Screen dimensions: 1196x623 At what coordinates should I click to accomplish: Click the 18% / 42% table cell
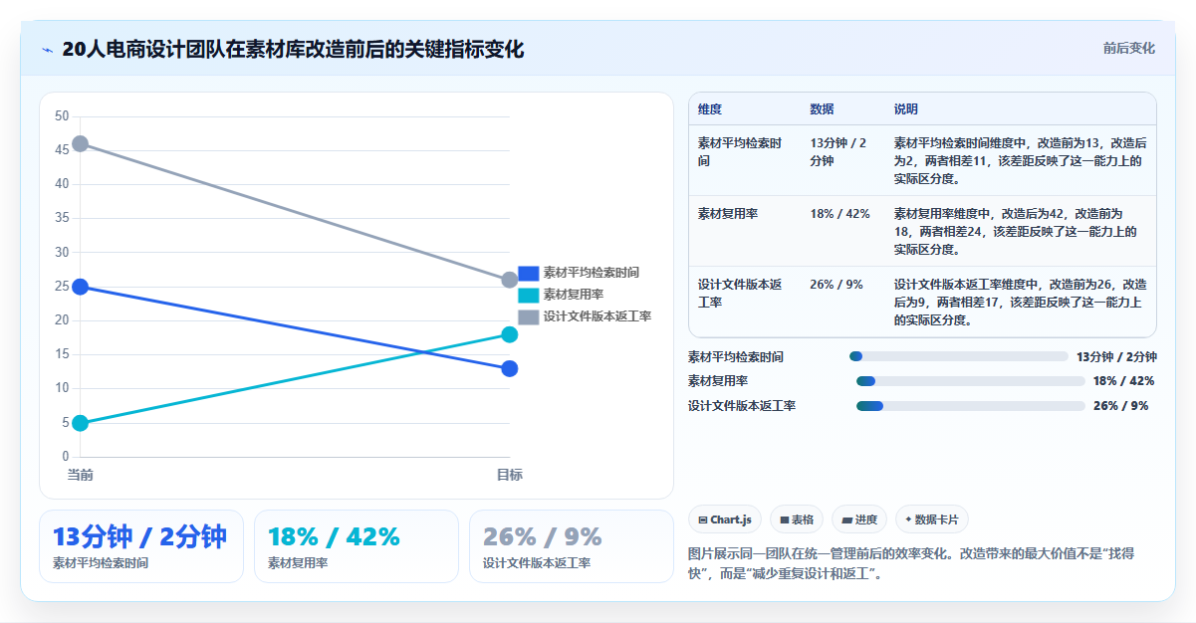839,214
